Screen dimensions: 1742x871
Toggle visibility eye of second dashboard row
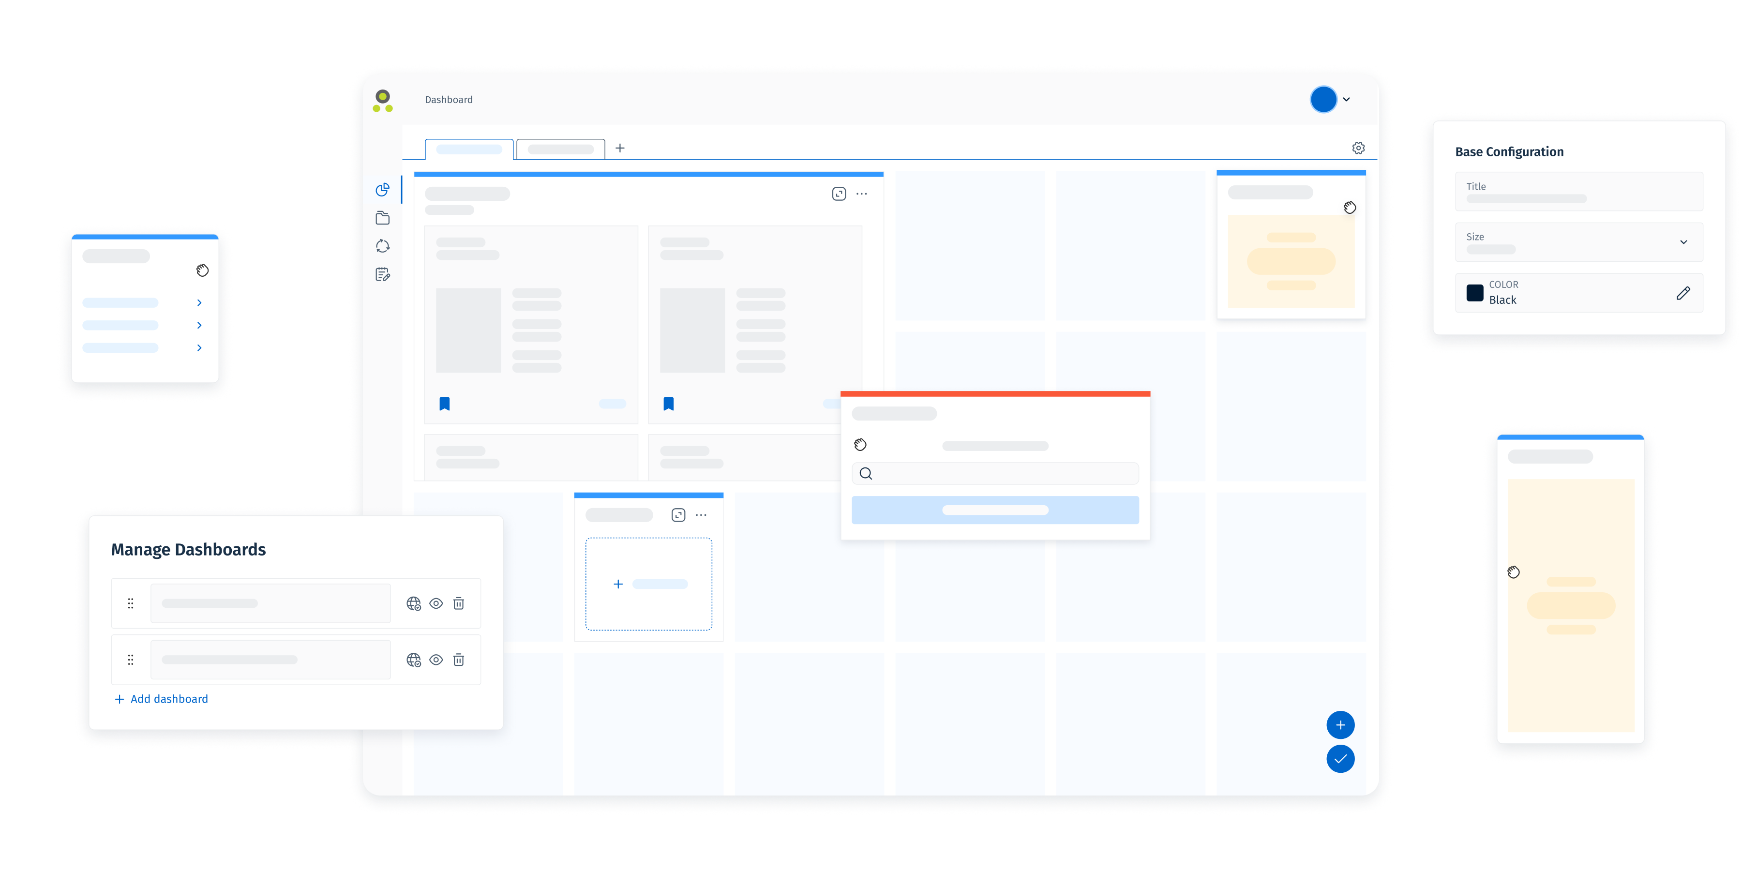coord(436,660)
